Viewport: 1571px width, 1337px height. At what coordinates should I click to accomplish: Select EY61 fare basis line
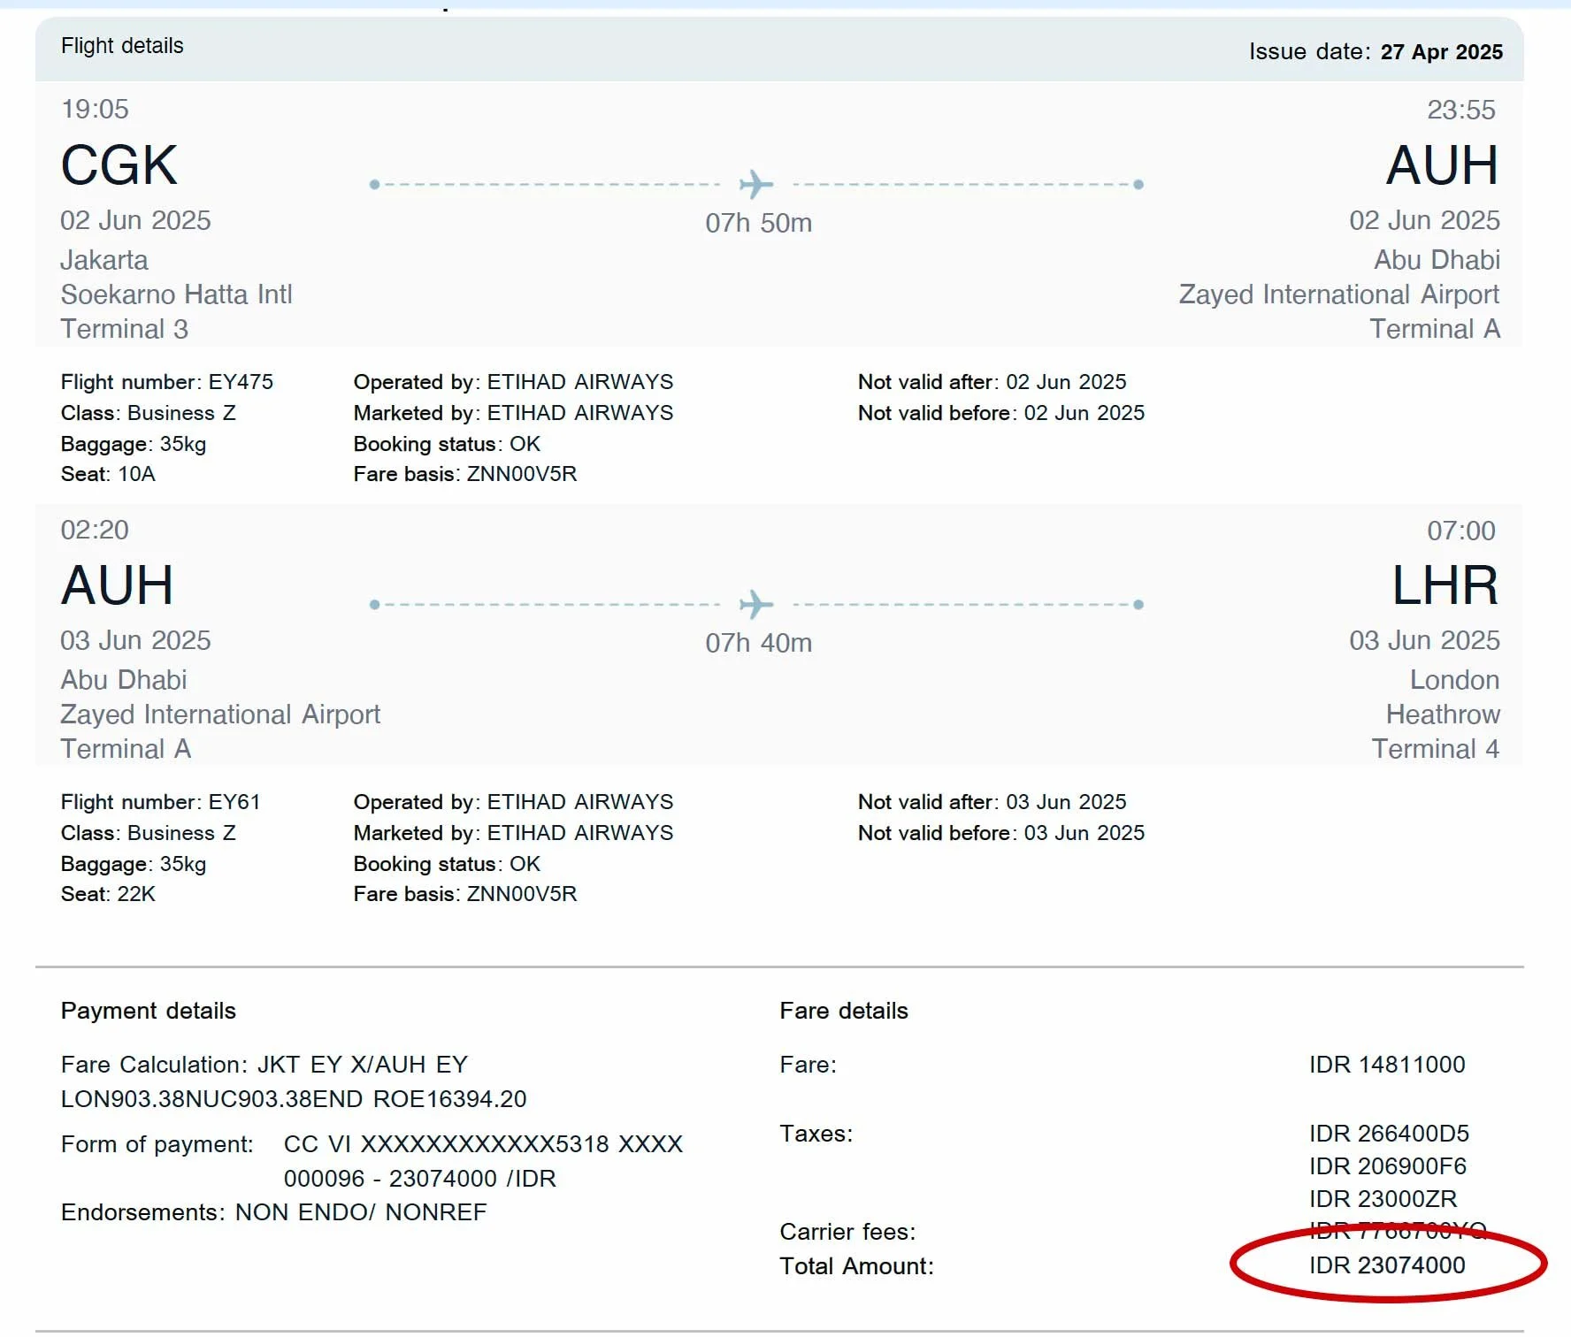pyautogui.click(x=465, y=894)
